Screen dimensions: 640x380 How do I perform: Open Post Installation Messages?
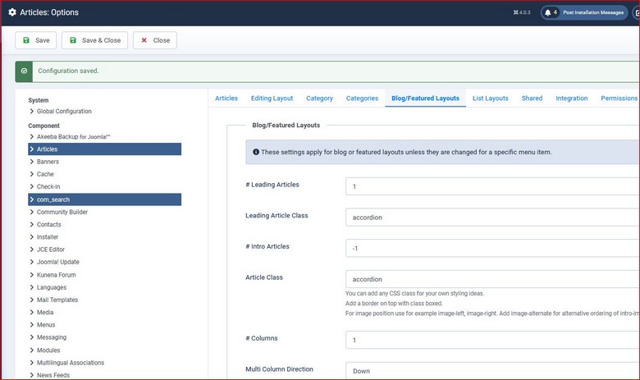(x=591, y=13)
